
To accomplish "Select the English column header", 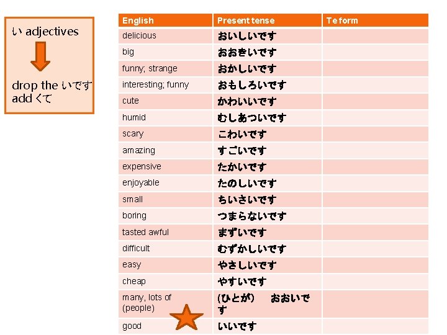I will click(165, 20).
